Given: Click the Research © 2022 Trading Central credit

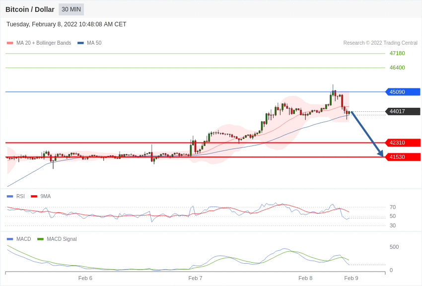Looking at the screenshot, I should click(x=380, y=43).
